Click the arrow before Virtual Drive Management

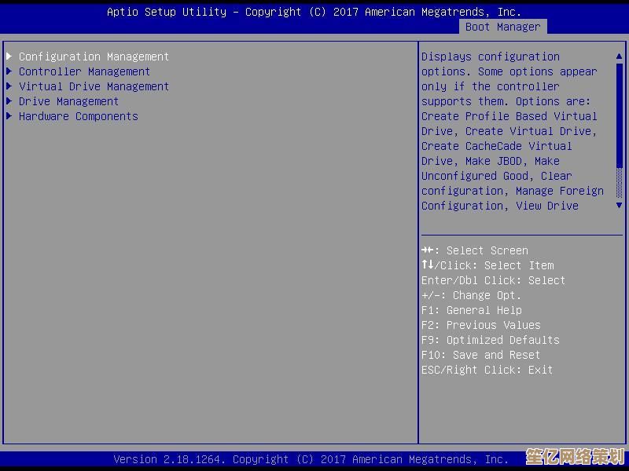pyautogui.click(x=9, y=86)
